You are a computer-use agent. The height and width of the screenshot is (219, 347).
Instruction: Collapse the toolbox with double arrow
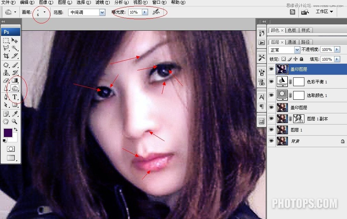click(3, 21)
